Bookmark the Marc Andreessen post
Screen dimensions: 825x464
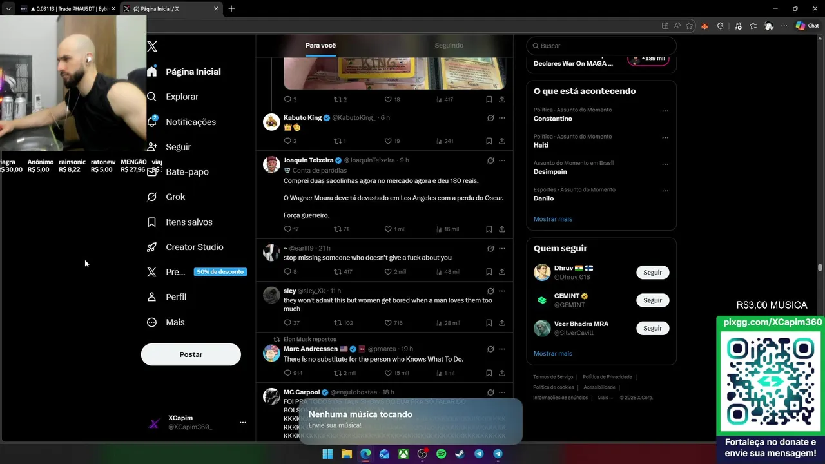point(489,373)
